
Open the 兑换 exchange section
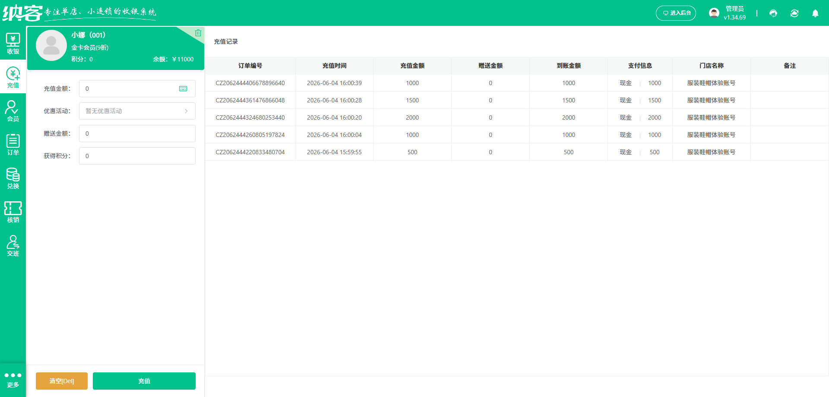(13, 178)
